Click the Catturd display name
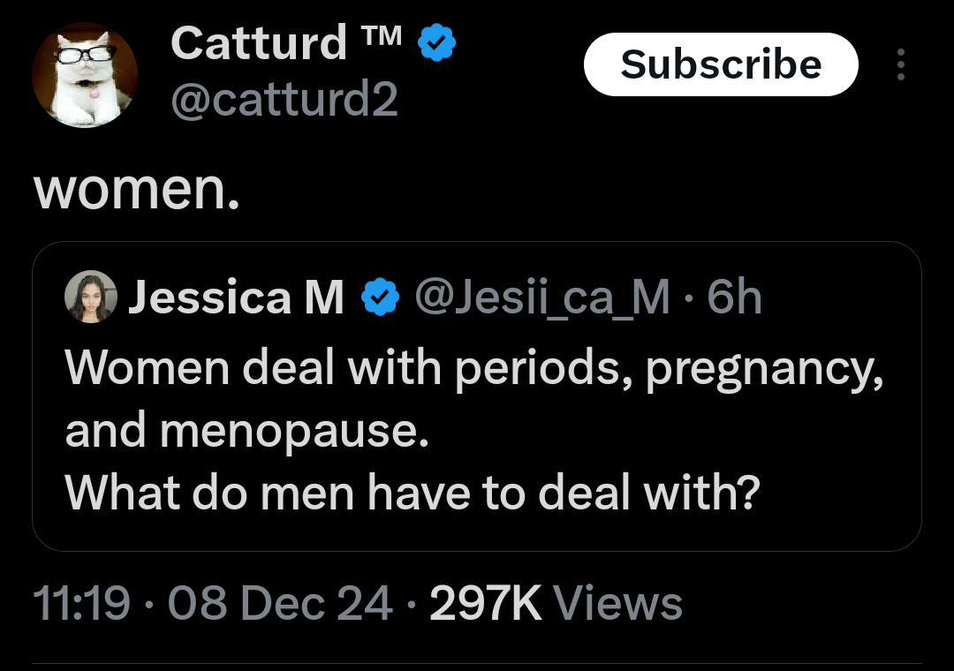The image size is (954, 671). click(x=258, y=41)
